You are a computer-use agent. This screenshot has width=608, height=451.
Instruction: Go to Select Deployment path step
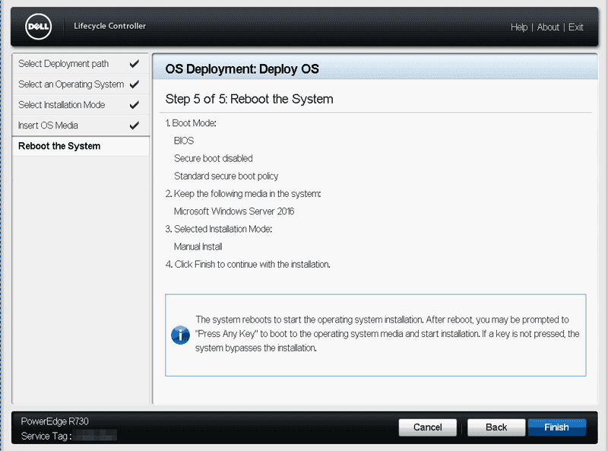click(64, 64)
